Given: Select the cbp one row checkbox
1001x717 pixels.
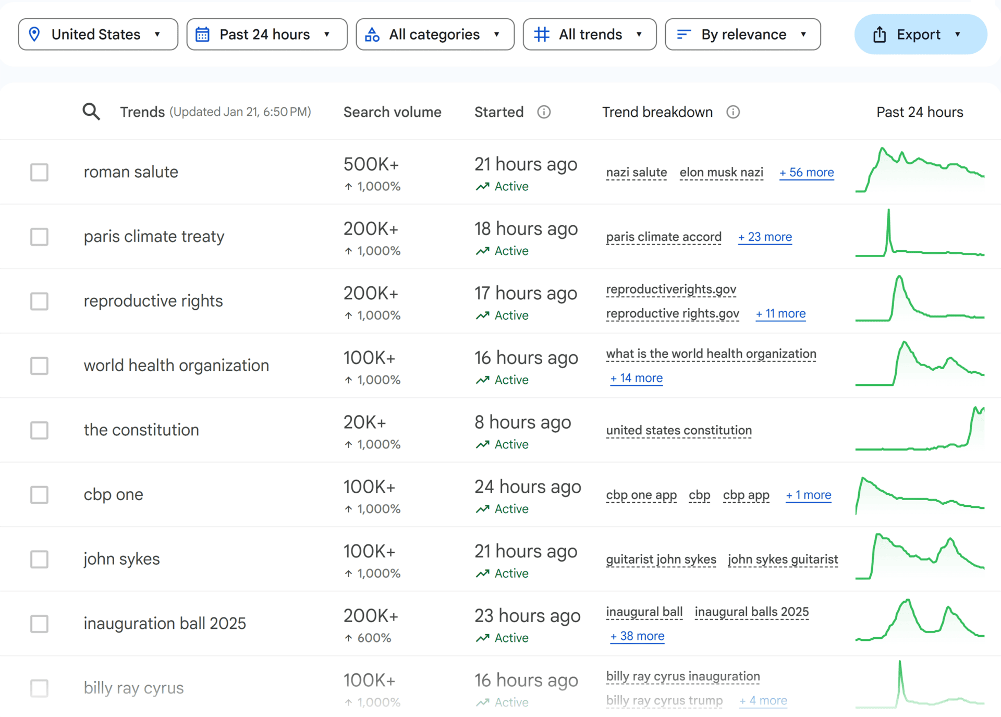Looking at the screenshot, I should (x=39, y=494).
